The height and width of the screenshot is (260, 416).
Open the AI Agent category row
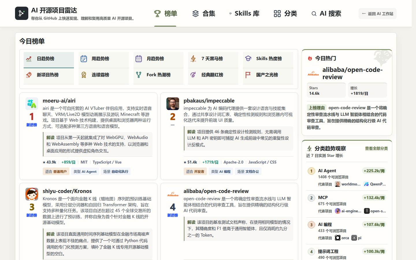(347, 177)
